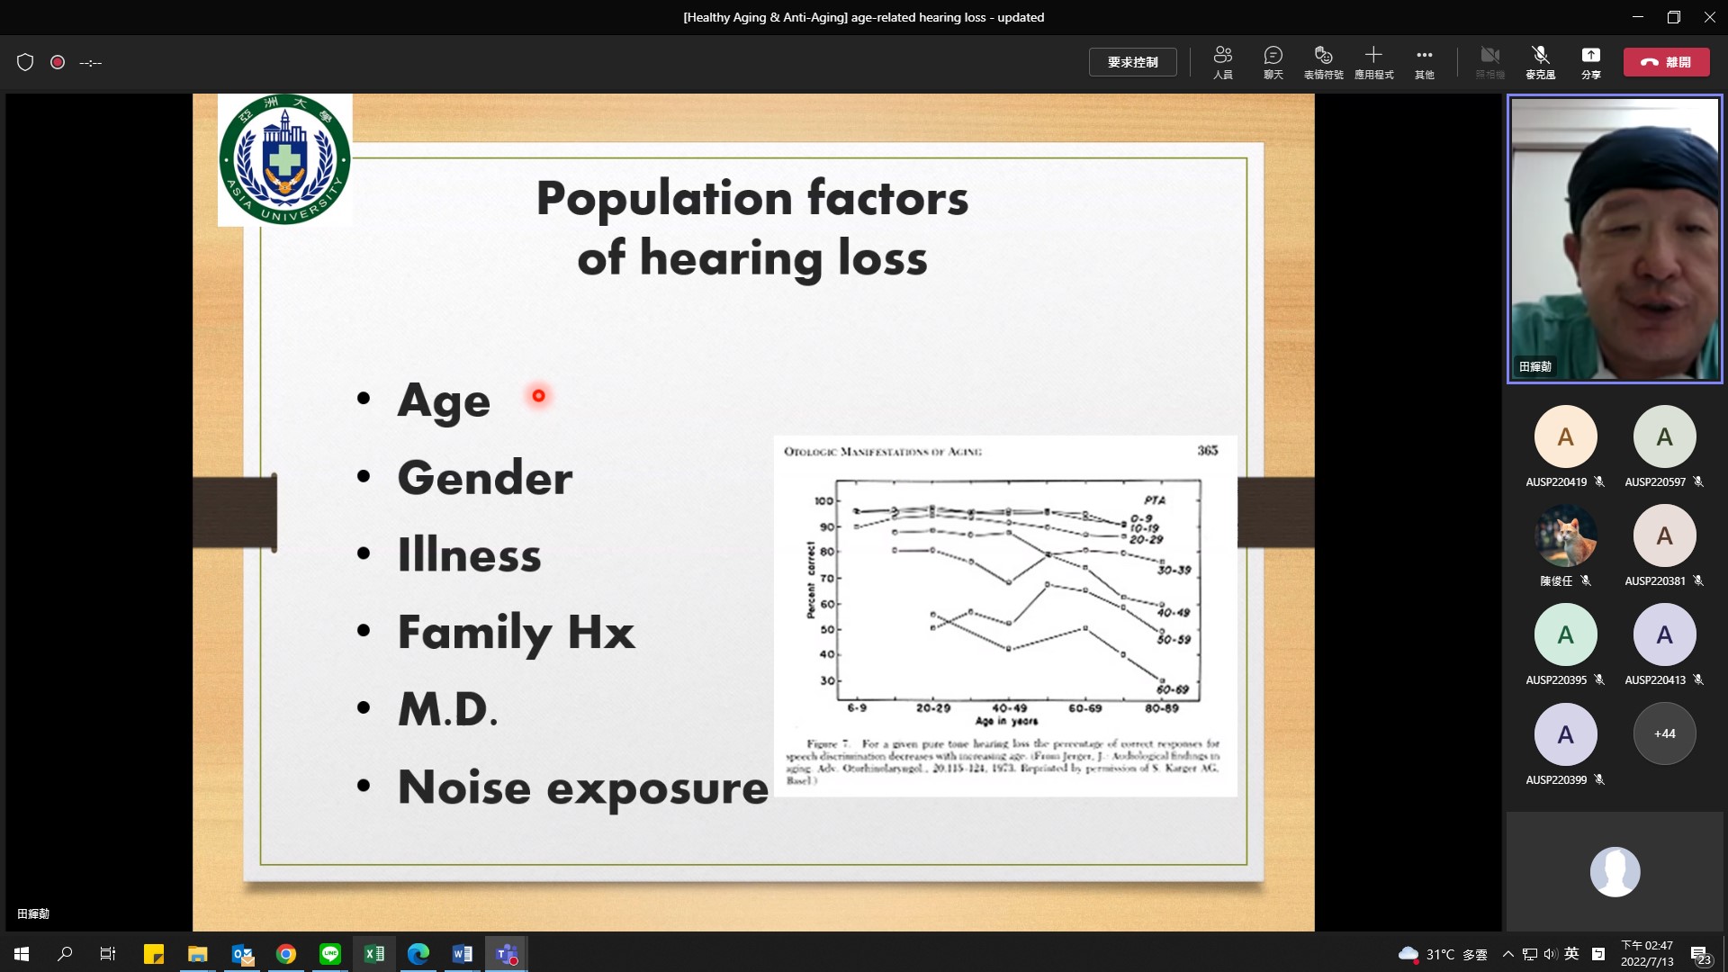Open LINE from the taskbar
The width and height of the screenshot is (1728, 972).
tap(330, 953)
